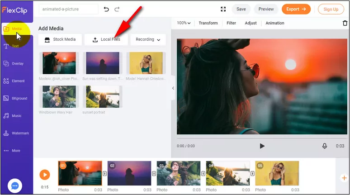Open transition between scene 04 and 05
The image size is (350, 195).
[x=252, y=174]
